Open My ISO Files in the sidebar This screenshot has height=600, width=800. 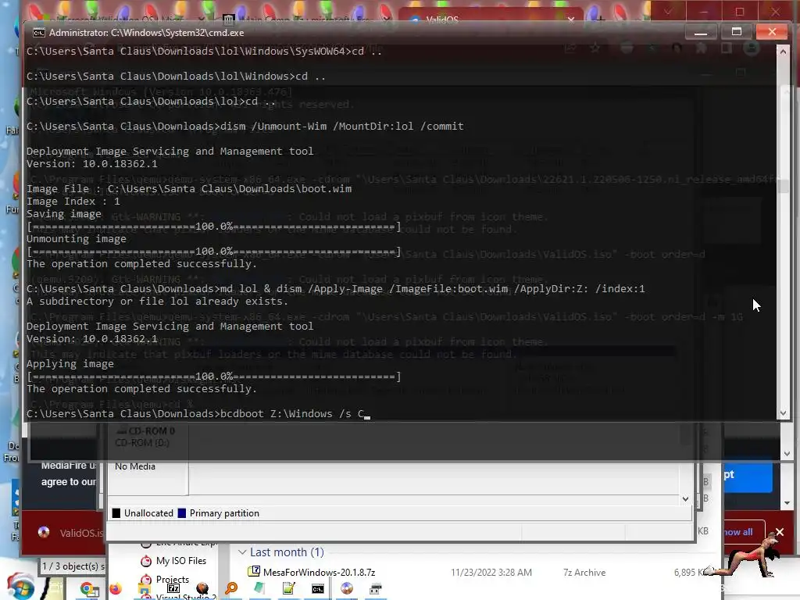pos(173,561)
